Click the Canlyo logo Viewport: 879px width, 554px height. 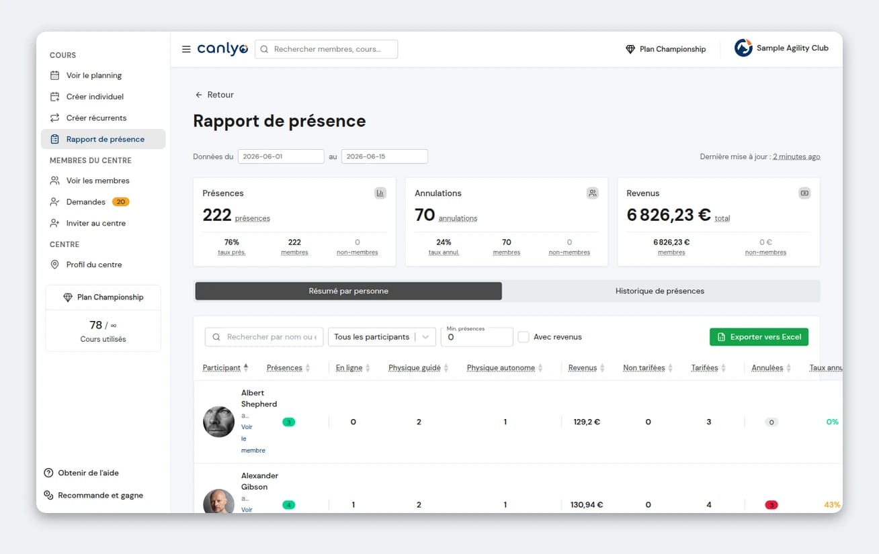222,49
